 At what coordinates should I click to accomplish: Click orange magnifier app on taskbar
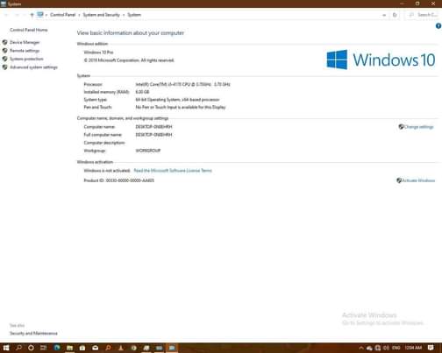tap(108, 348)
